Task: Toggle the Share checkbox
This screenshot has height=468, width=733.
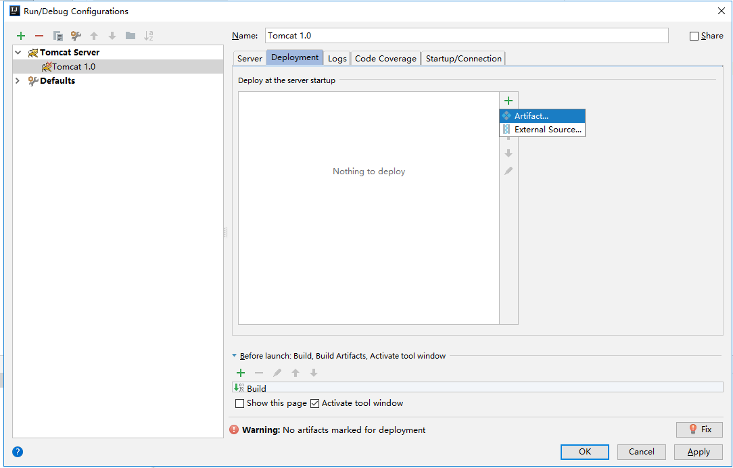Action: 694,36
